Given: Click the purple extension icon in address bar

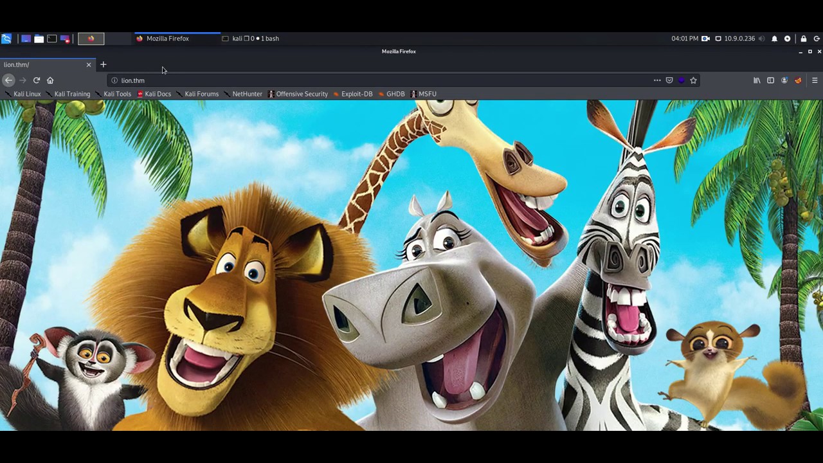Looking at the screenshot, I should click(682, 80).
